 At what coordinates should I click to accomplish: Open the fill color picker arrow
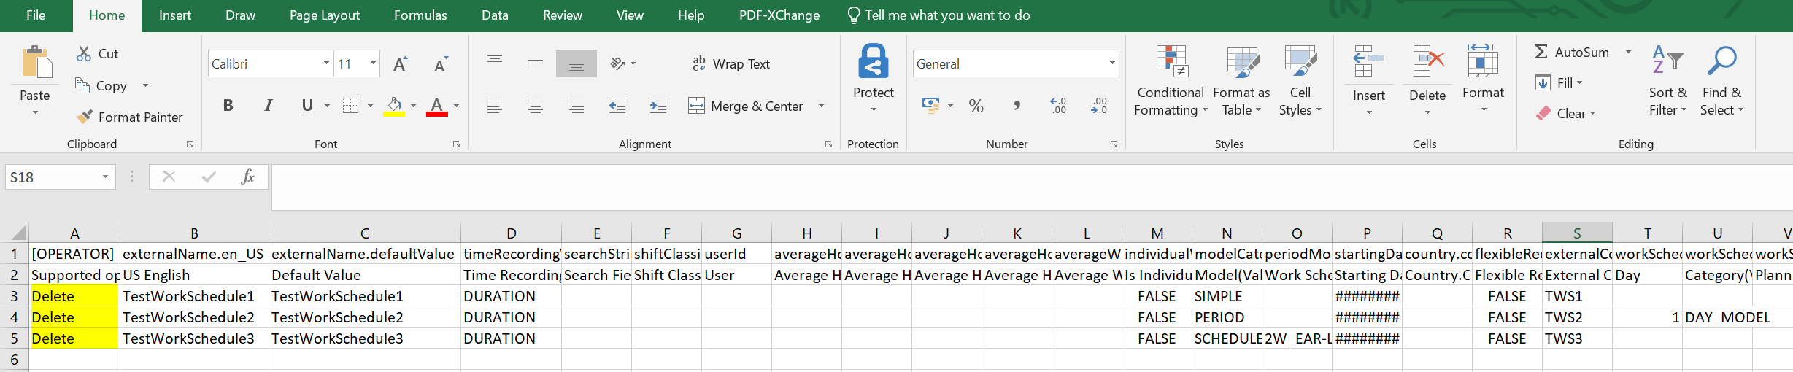pyautogui.click(x=413, y=106)
